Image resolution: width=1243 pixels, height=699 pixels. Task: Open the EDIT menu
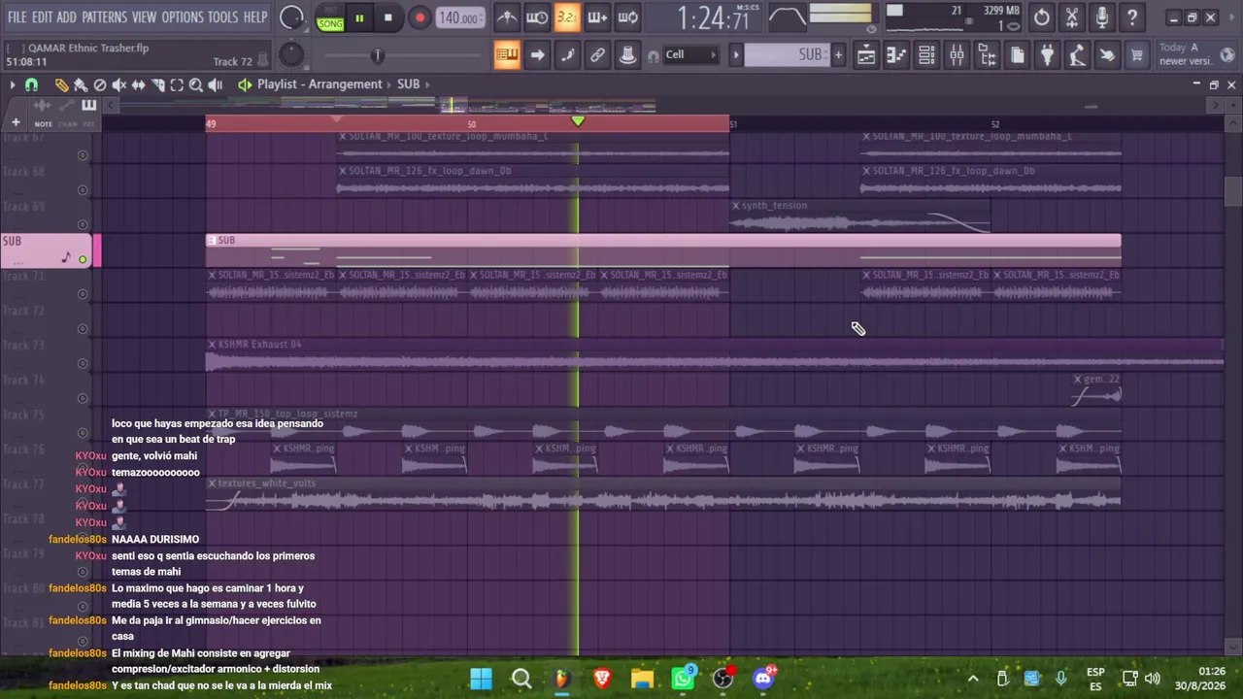click(x=42, y=17)
